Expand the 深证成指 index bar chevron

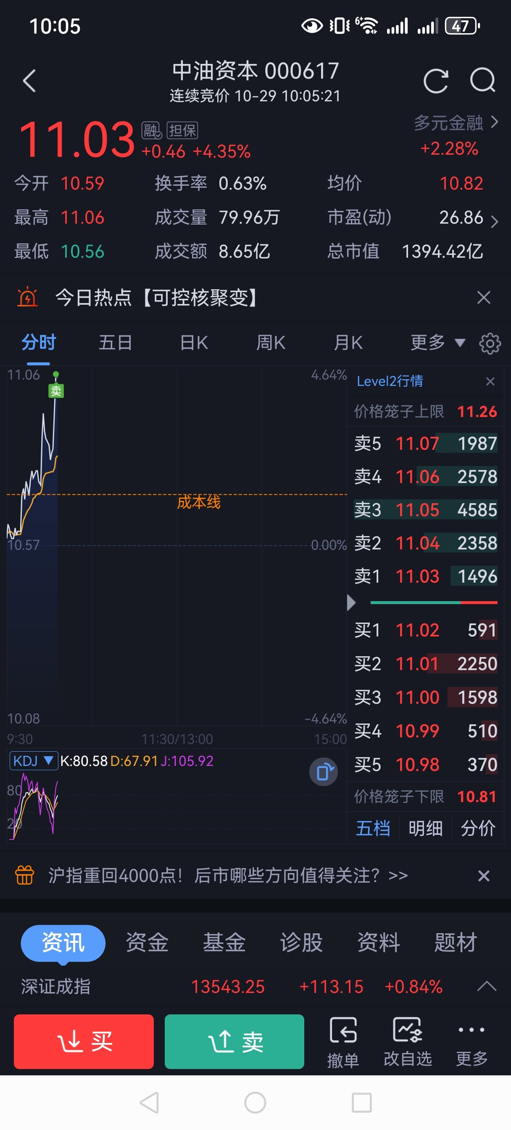(487, 987)
